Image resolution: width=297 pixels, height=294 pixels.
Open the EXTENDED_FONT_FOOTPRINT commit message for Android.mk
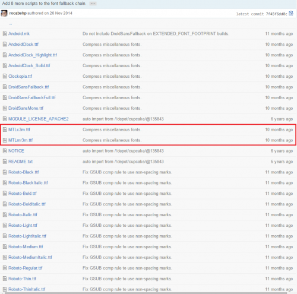coord(156,34)
